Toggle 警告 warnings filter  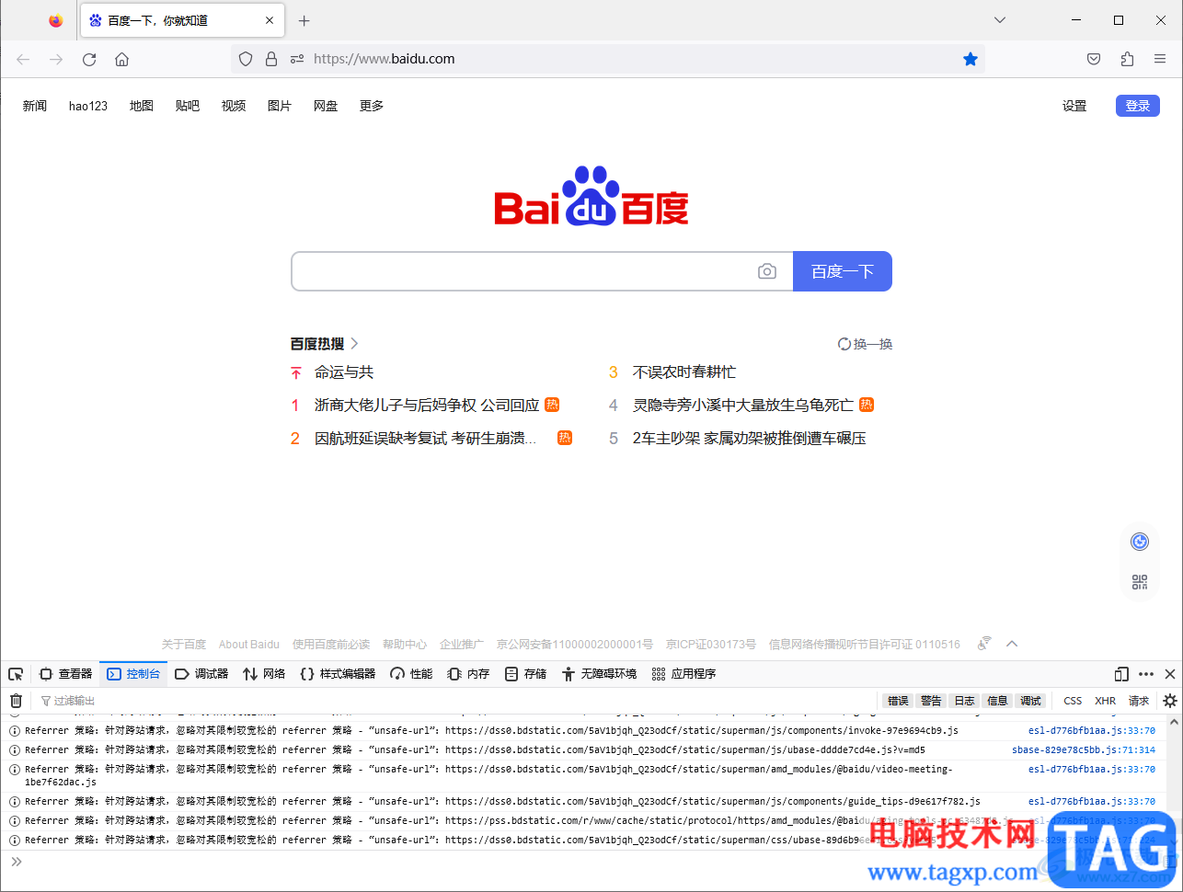[x=931, y=701]
